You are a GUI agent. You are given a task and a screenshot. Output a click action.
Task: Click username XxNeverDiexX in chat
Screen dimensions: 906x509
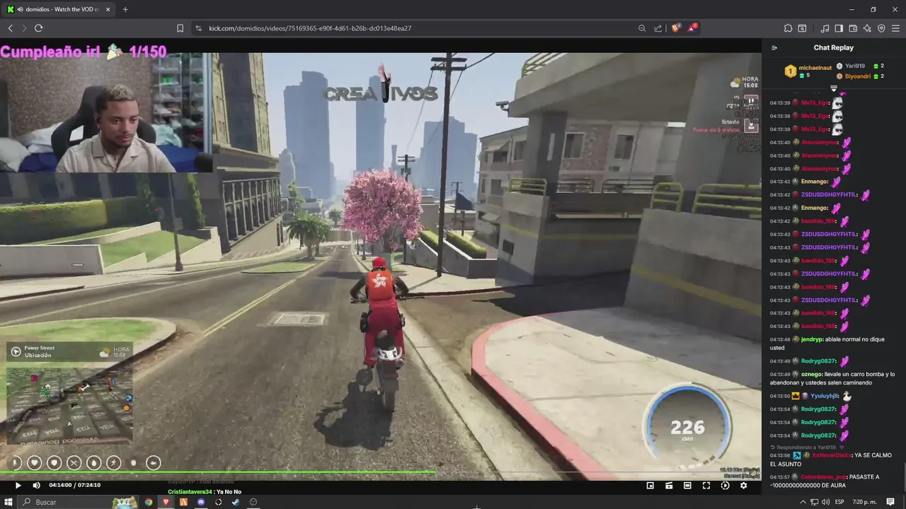[831, 455]
